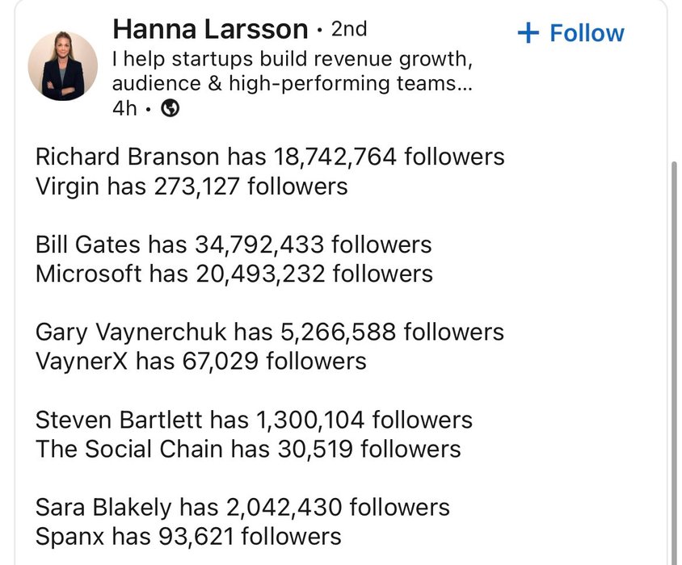Click the Gary Vaynerchuk followers line

(270, 332)
